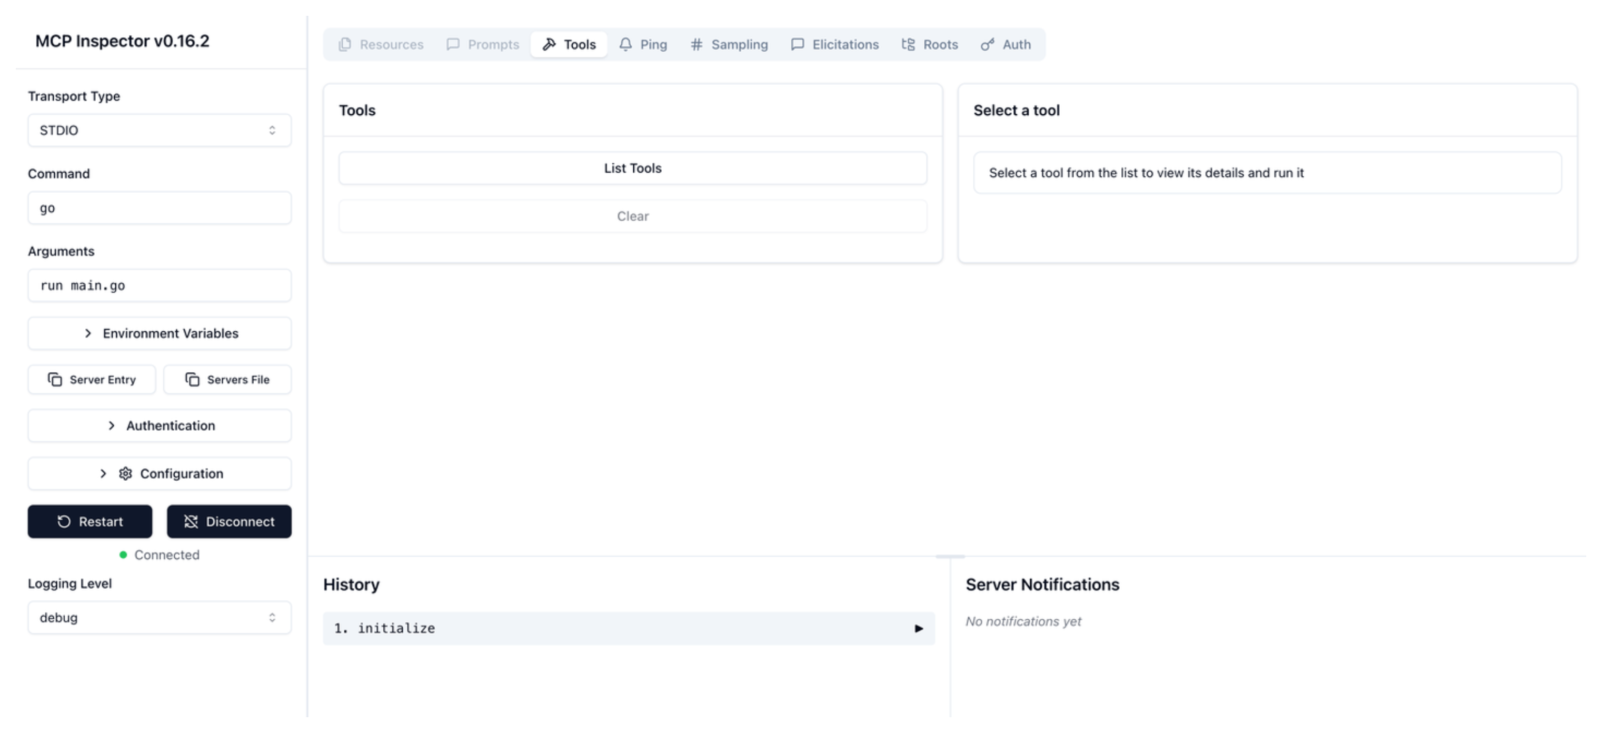
Task: Expand the initialize history entry arrow
Action: [919, 628]
